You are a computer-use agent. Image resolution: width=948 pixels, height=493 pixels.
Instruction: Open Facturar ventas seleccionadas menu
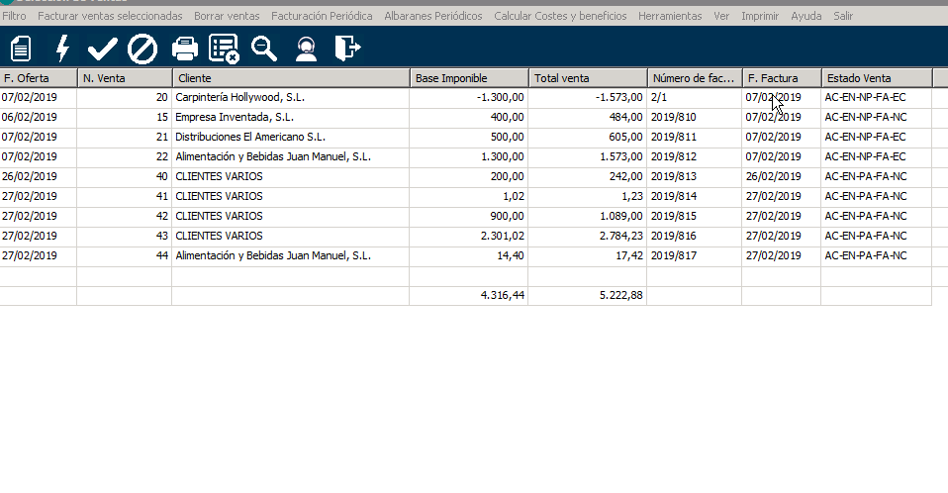point(110,17)
